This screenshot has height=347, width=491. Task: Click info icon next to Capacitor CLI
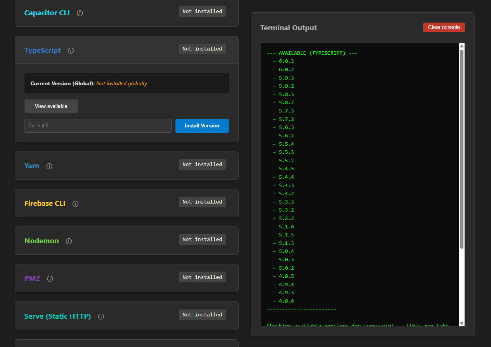tap(80, 13)
